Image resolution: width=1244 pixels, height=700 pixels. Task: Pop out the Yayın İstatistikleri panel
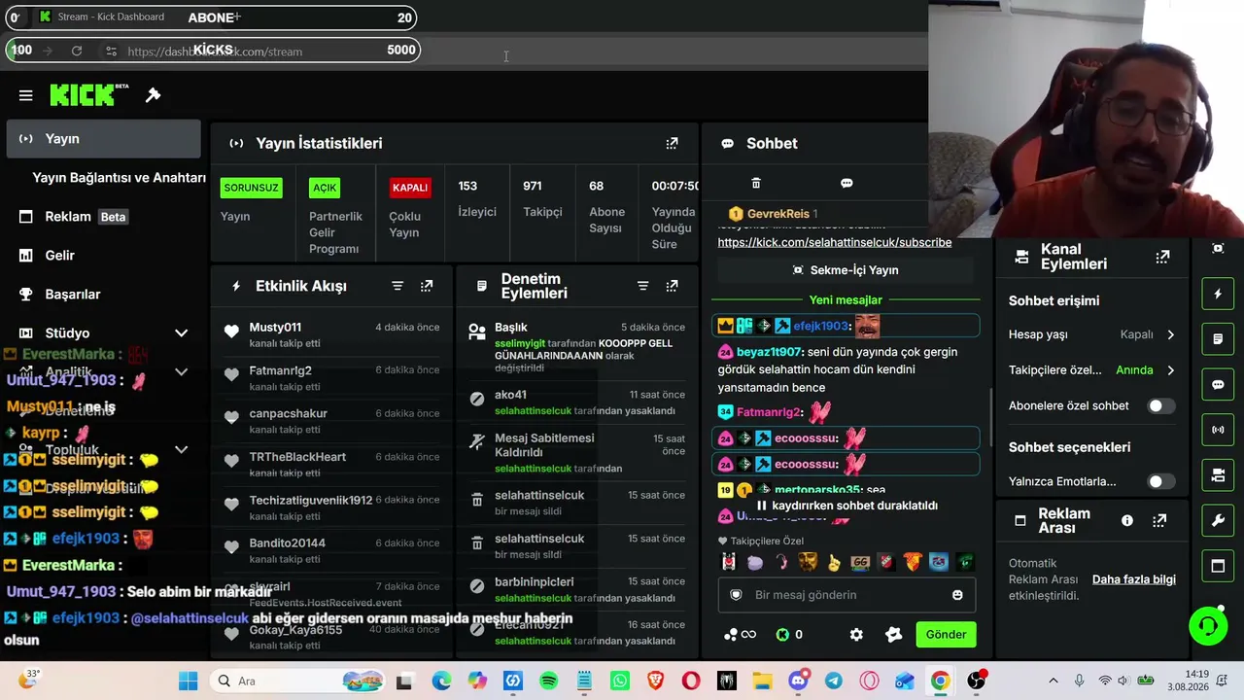point(672,143)
